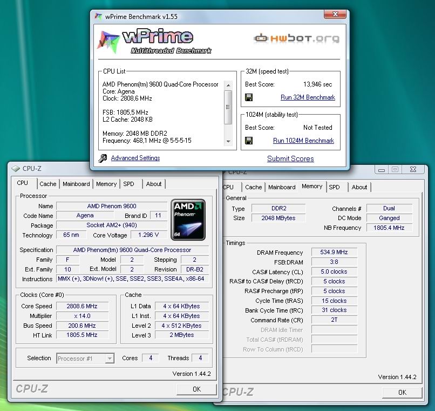Click the DRAM Frequency value 534.9 MHz

[334, 253]
